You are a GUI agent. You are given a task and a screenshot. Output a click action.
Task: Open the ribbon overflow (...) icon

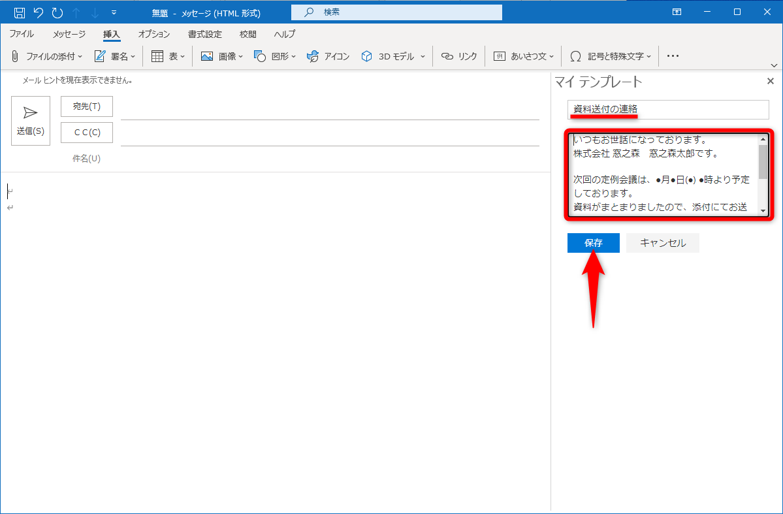(x=673, y=56)
